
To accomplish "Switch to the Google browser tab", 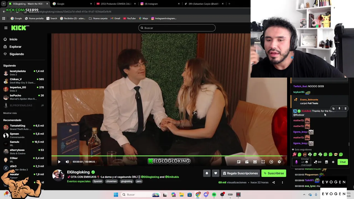I will click(72, 4).
